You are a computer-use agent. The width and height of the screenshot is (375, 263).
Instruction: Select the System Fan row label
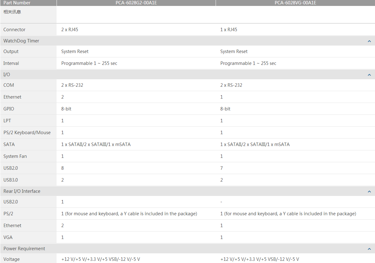click(15, 156)
